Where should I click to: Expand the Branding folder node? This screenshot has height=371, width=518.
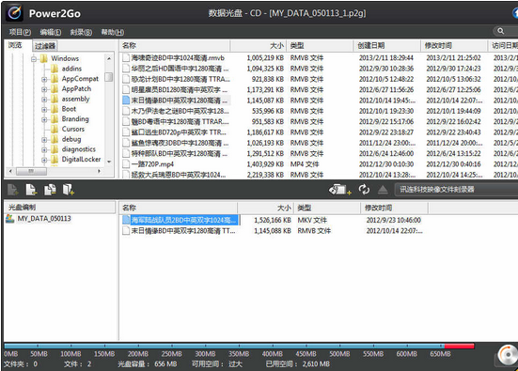pos(44,119)
